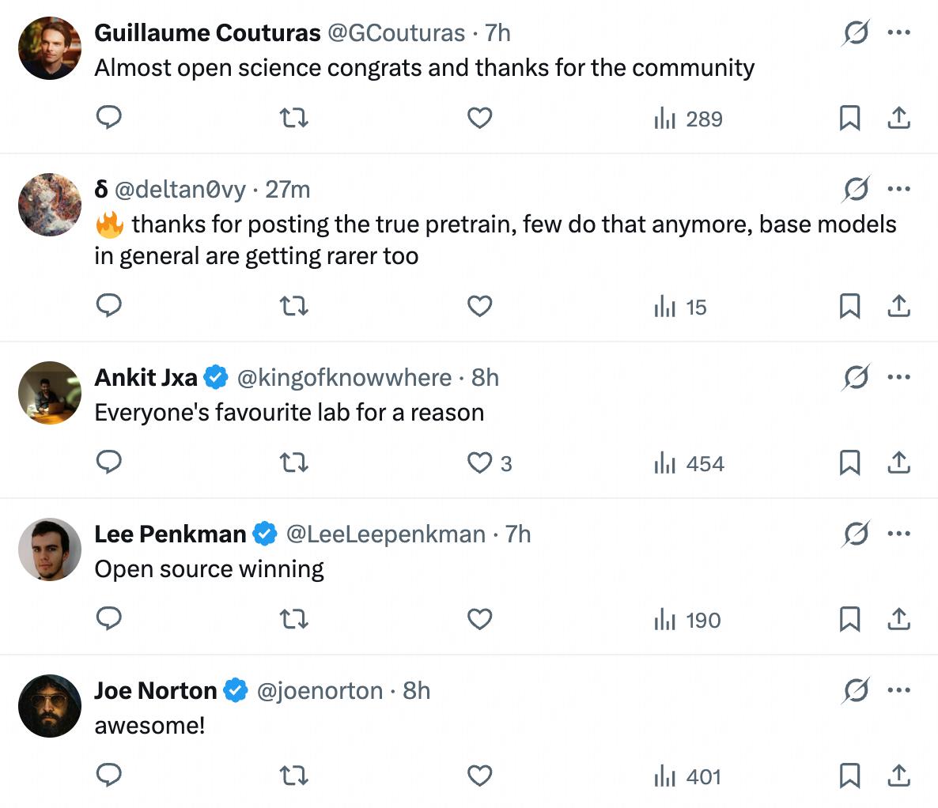
Task: Open more options on Ankit Jxa's tweet
Action: point(899,377)
